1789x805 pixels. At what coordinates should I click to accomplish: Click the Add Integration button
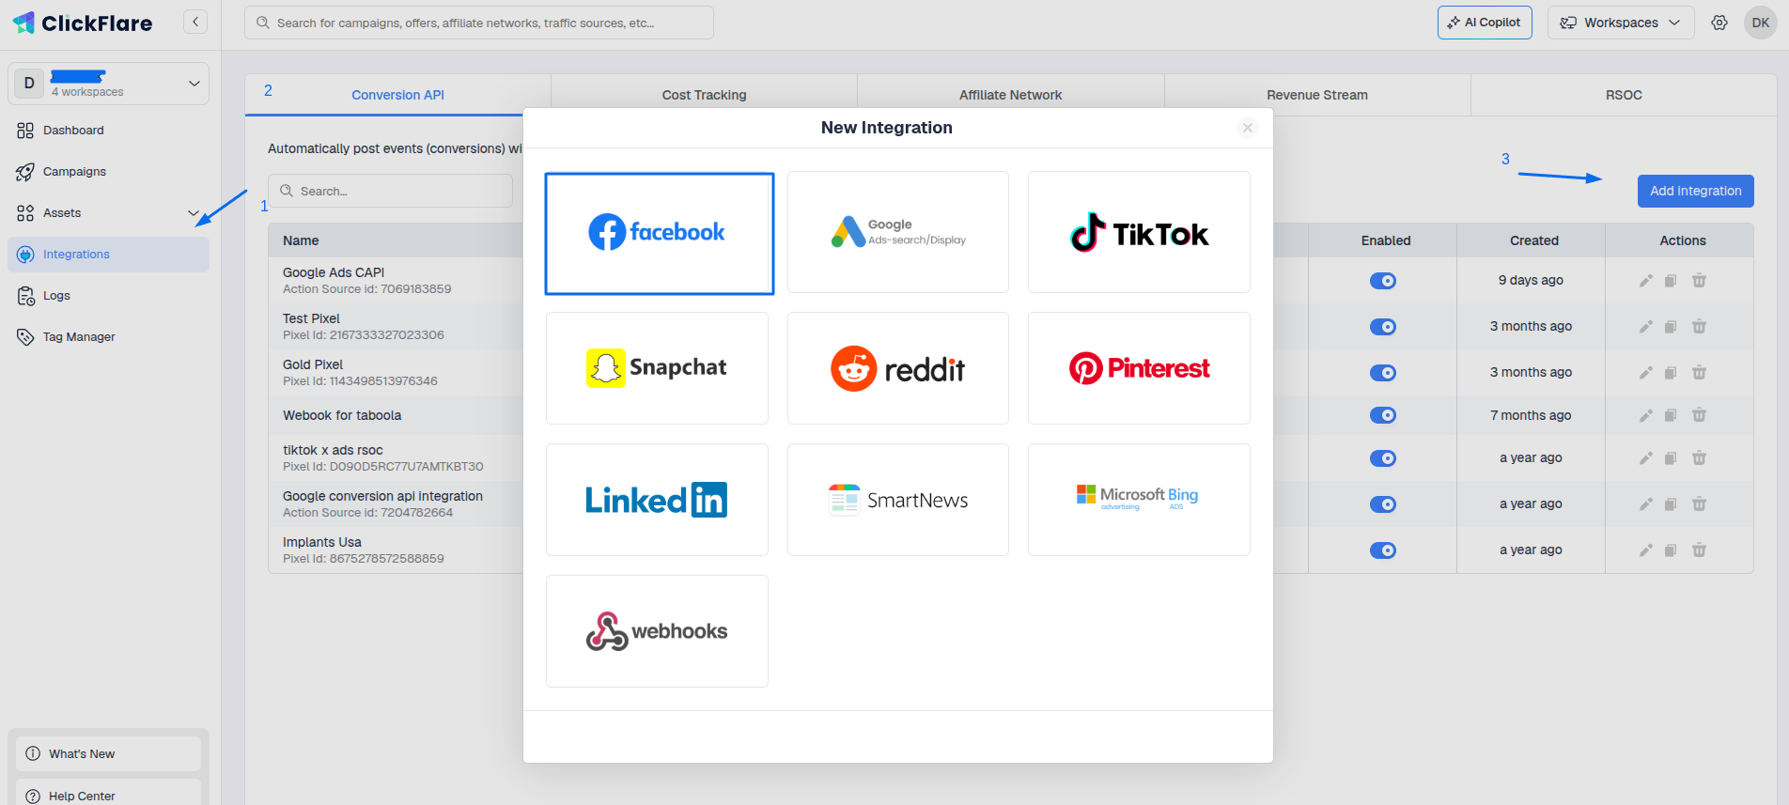pos(1695,191)
